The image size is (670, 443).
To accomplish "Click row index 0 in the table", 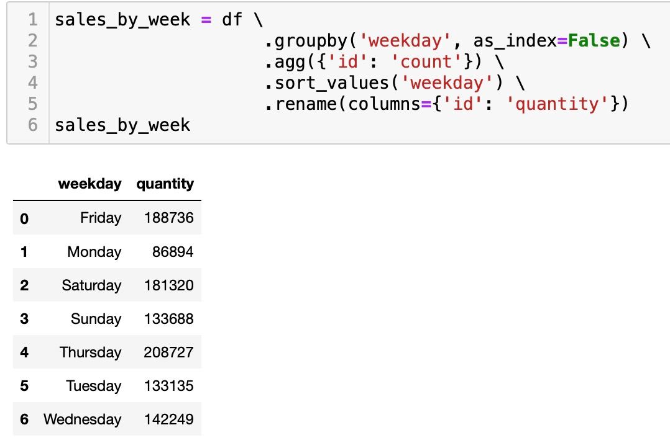I will click(x=24, y=219).
